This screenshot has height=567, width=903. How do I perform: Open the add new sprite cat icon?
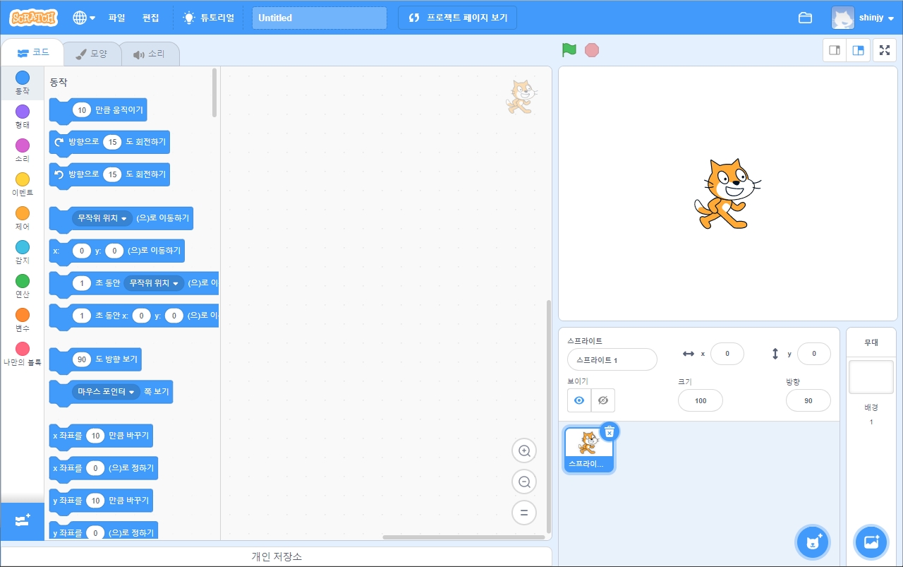812,542
